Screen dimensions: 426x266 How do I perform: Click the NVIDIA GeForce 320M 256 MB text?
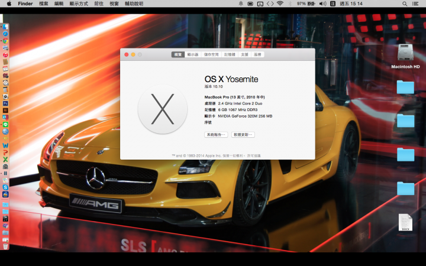pyautogui.click(x=245, y=116)
